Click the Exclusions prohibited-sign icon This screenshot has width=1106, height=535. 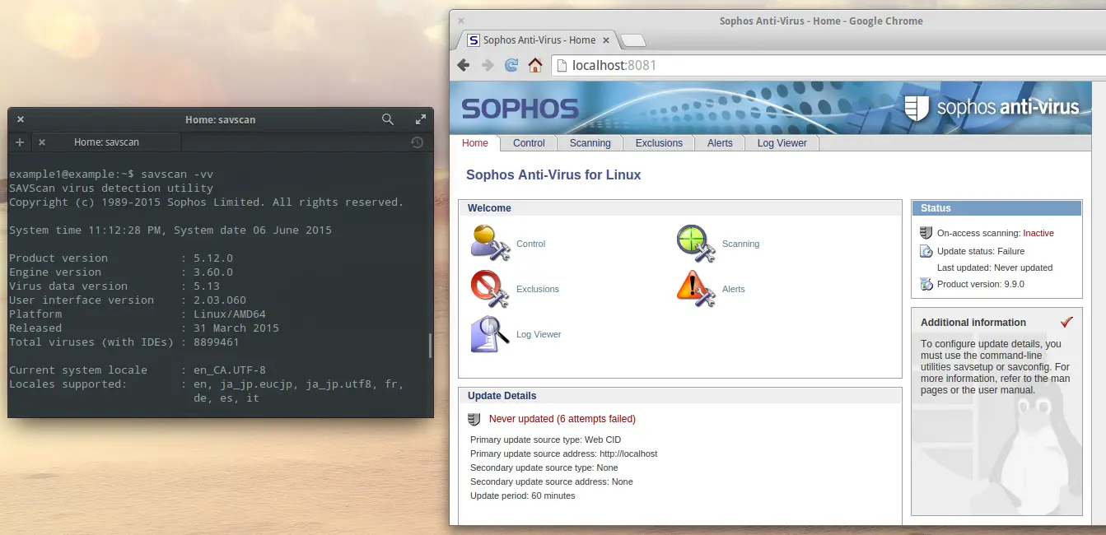[490, 289]
